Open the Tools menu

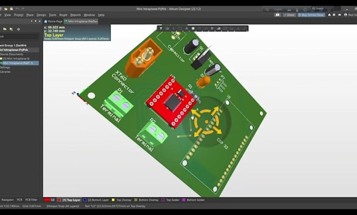pos(52,15)
